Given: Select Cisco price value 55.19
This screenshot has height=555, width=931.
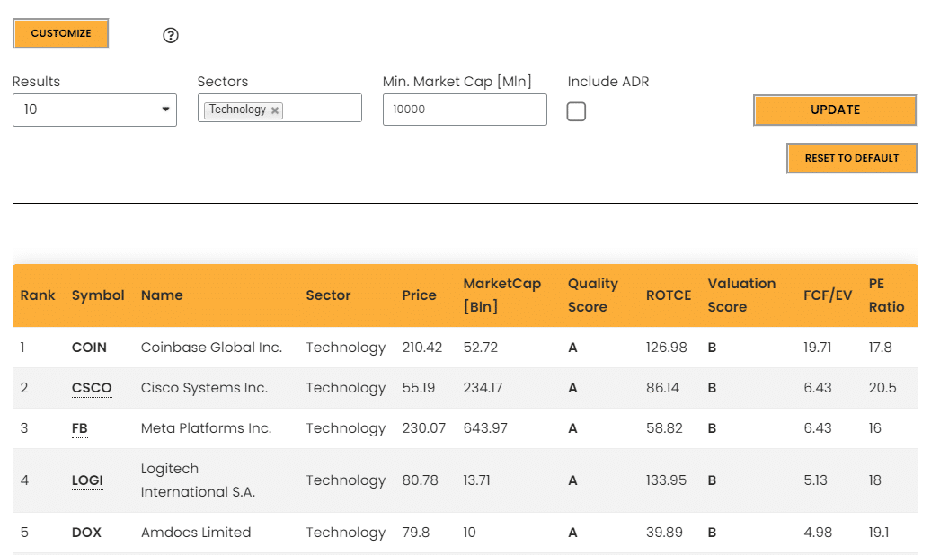Looking at the screenshot, I should [x=419, y=388].
